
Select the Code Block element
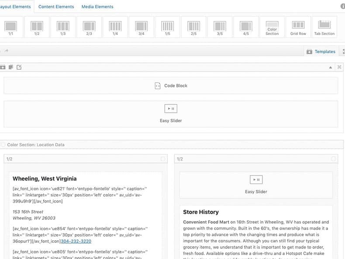(171, 86)
